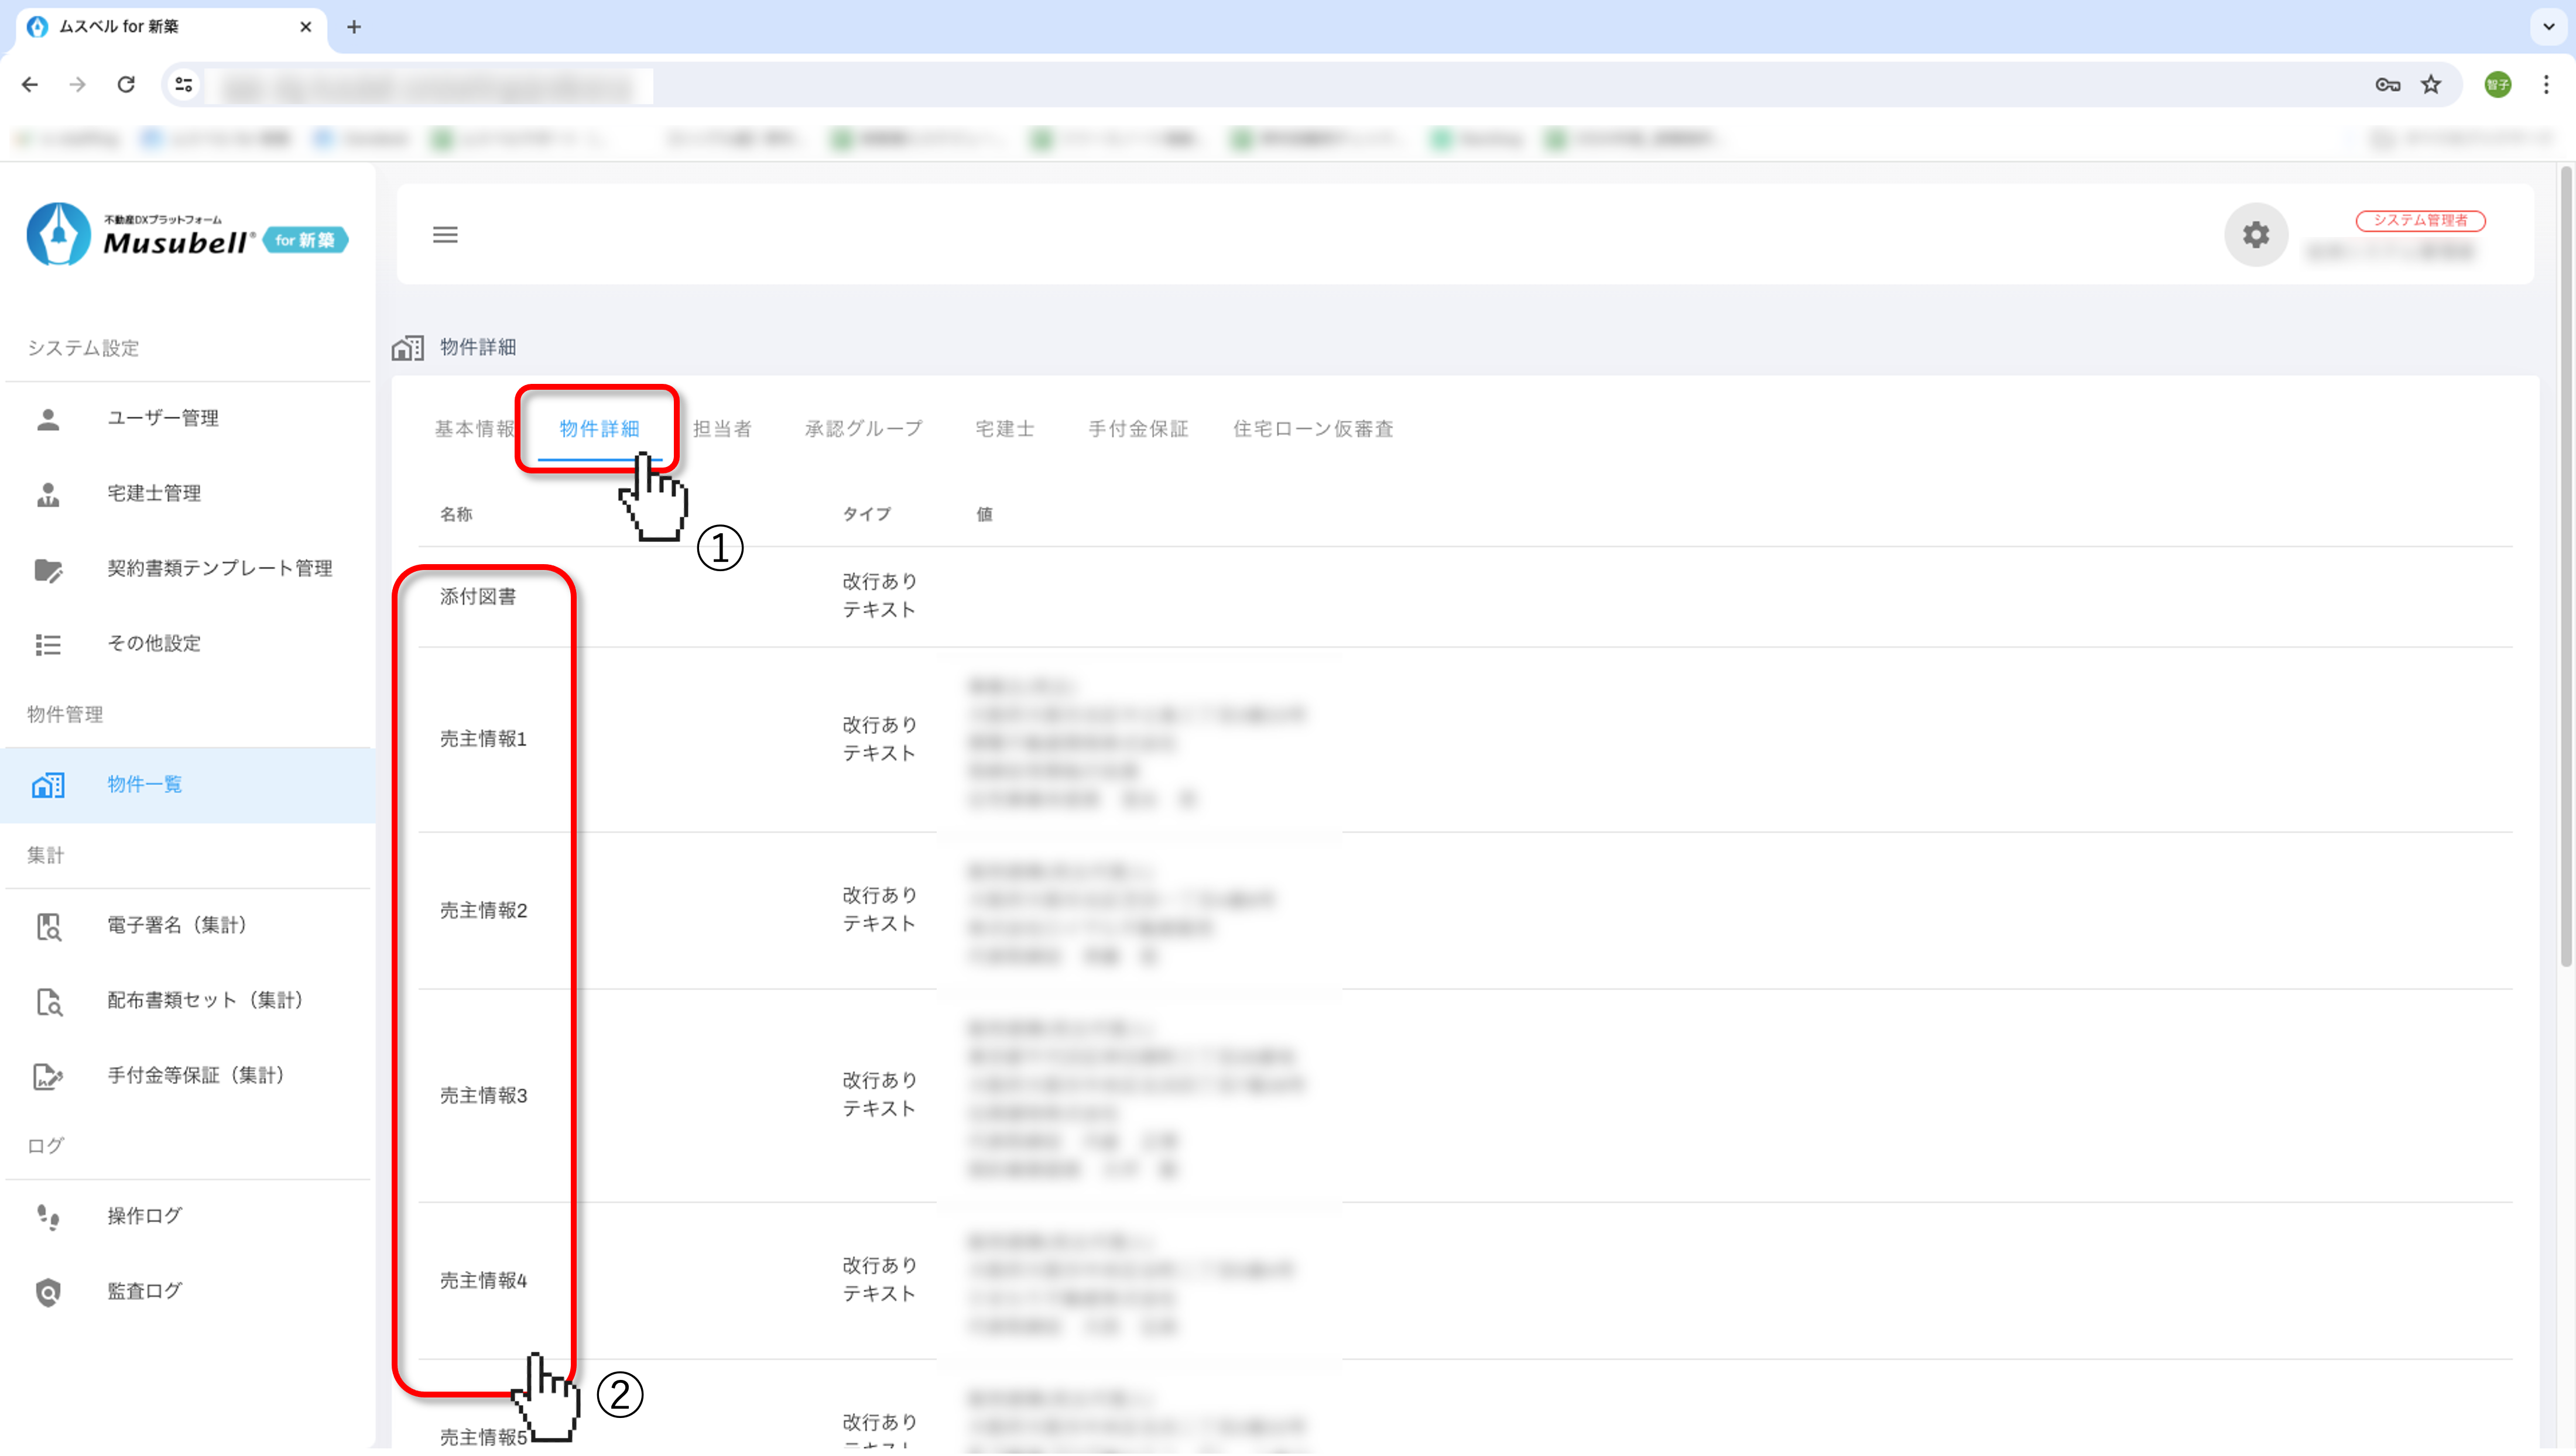Click the 操作ログ footprints icon

point(48,1217)
